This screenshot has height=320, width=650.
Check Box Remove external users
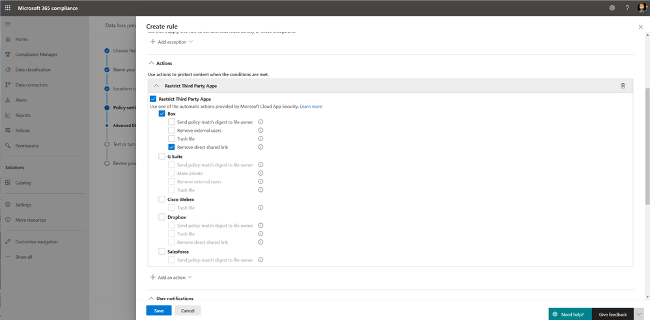(x=171, y=130)
